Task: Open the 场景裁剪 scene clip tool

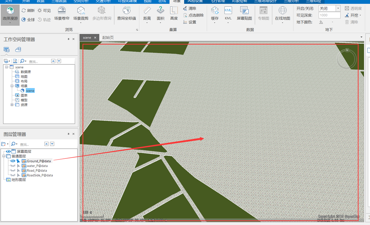Action: (81, 14)
